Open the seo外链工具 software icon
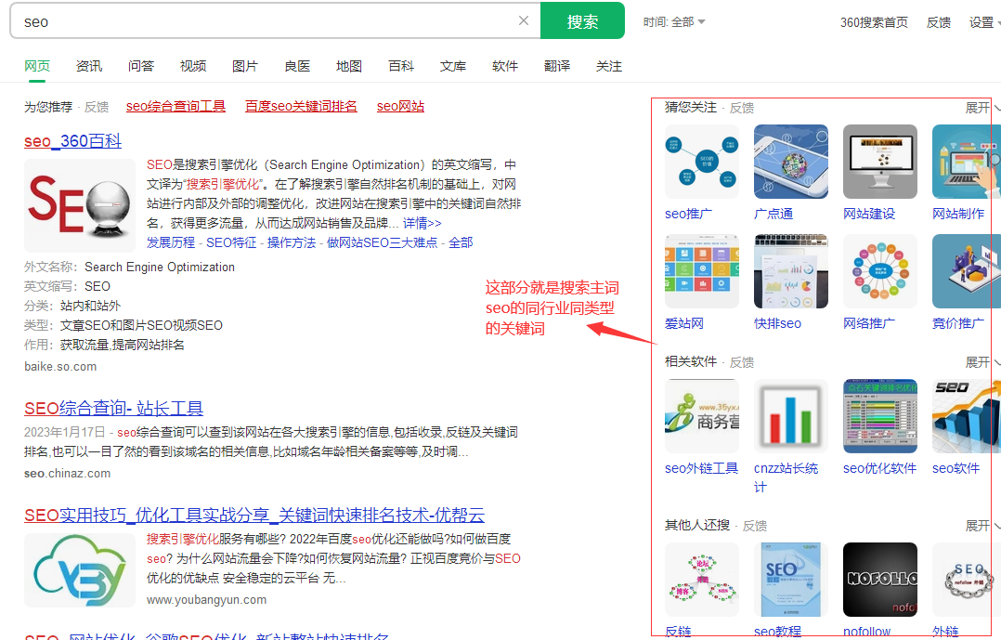This screenshot has height=640, width=1001. pos(702,416)
